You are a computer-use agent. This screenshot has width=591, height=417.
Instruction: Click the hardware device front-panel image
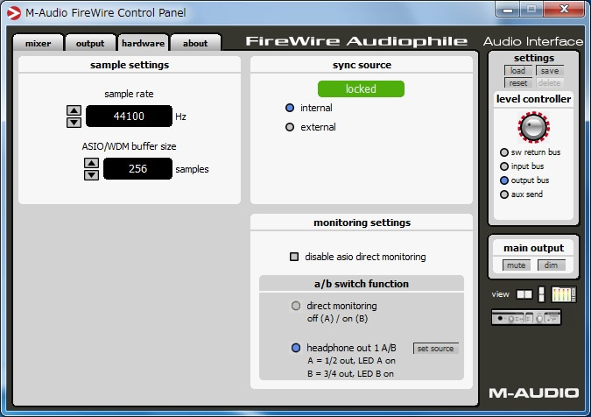click(526, 318)
